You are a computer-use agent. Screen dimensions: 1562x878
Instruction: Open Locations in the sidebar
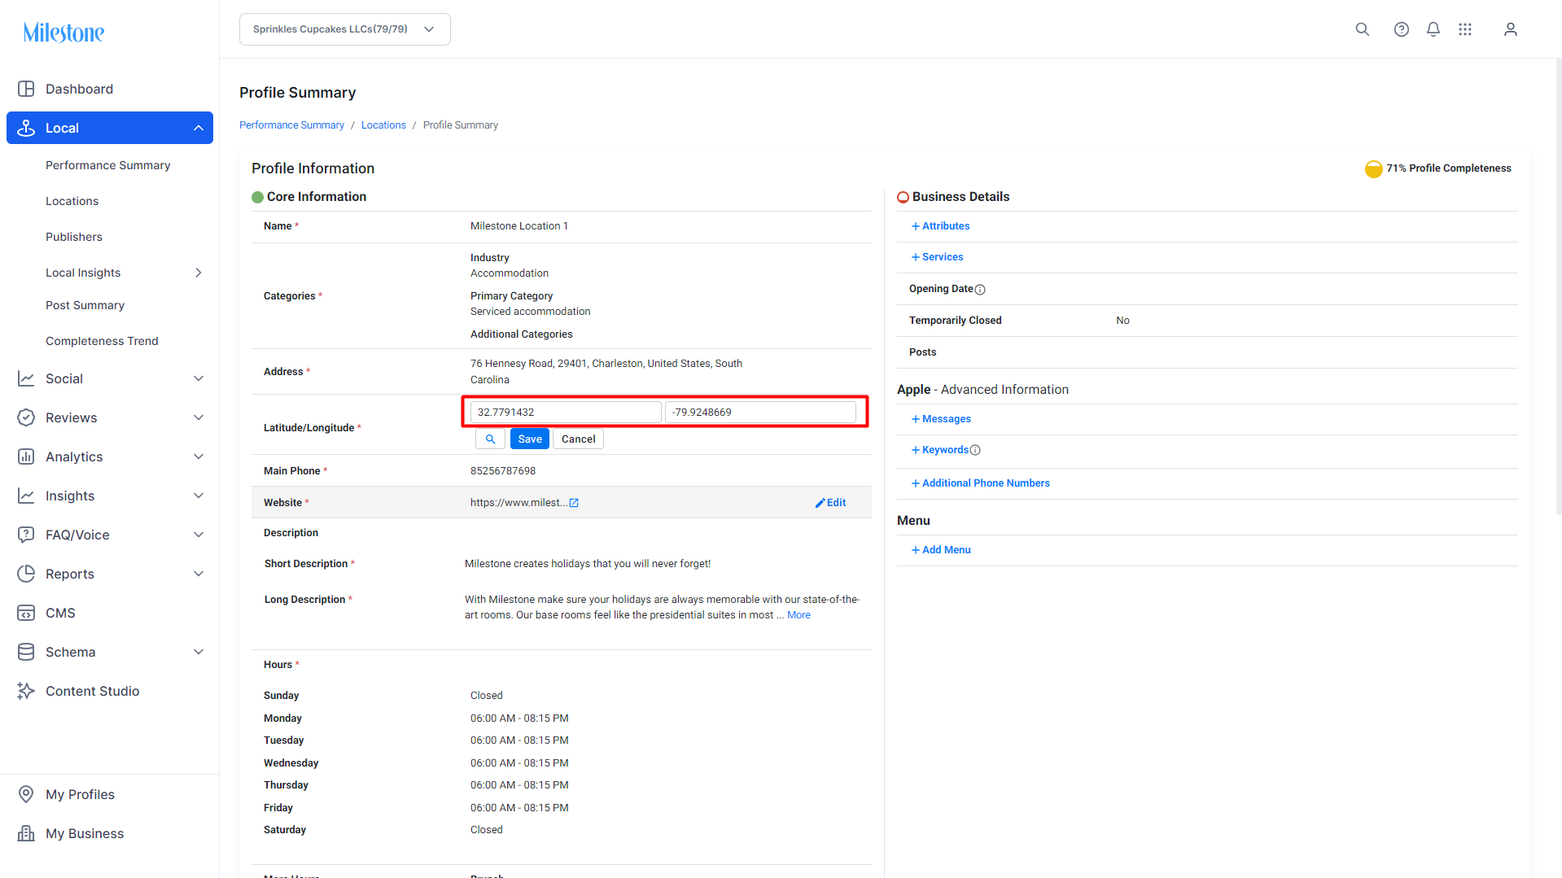point(72,201)
